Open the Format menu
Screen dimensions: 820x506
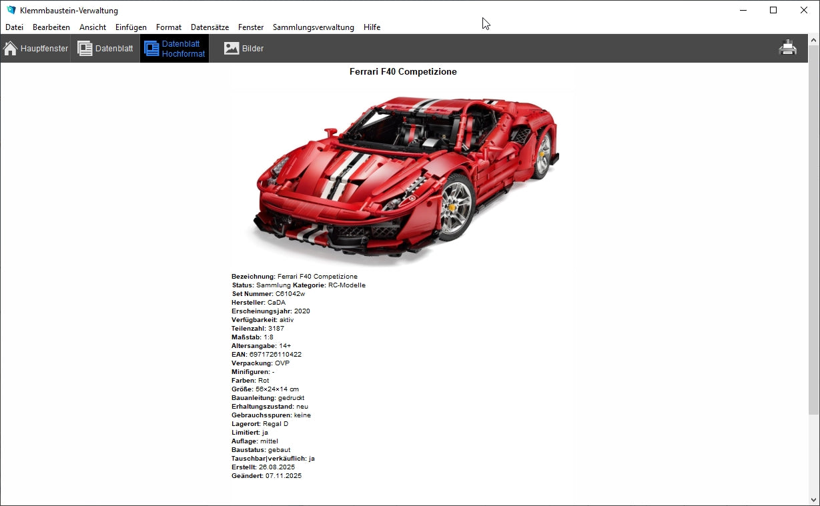169,27
